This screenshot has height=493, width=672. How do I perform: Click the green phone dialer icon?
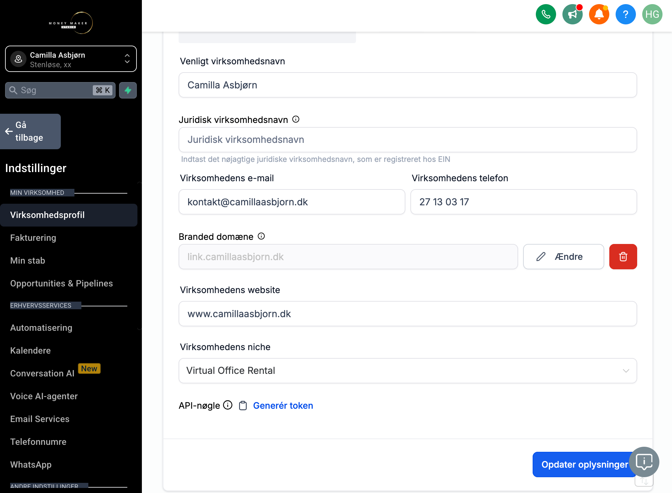coord(546,15)
